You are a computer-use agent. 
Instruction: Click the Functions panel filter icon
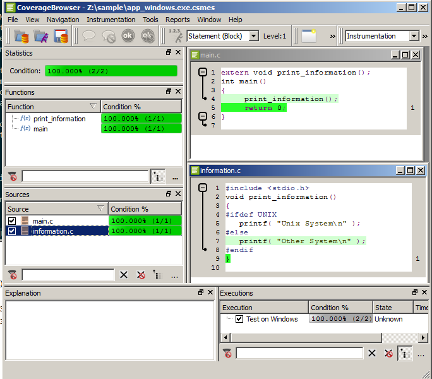pos(12,176)
